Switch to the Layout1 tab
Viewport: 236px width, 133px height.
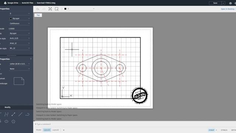pos(47,130)
